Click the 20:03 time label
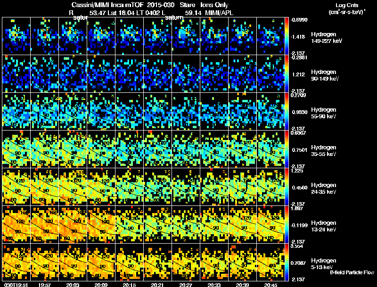Viewport: 377px width, 287px height. [73, 285]
